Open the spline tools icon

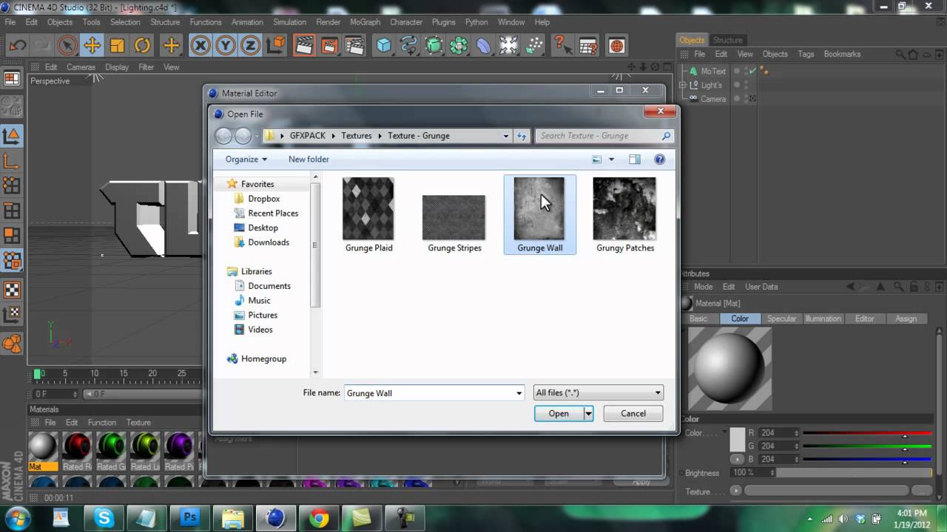tap(408, 45)
